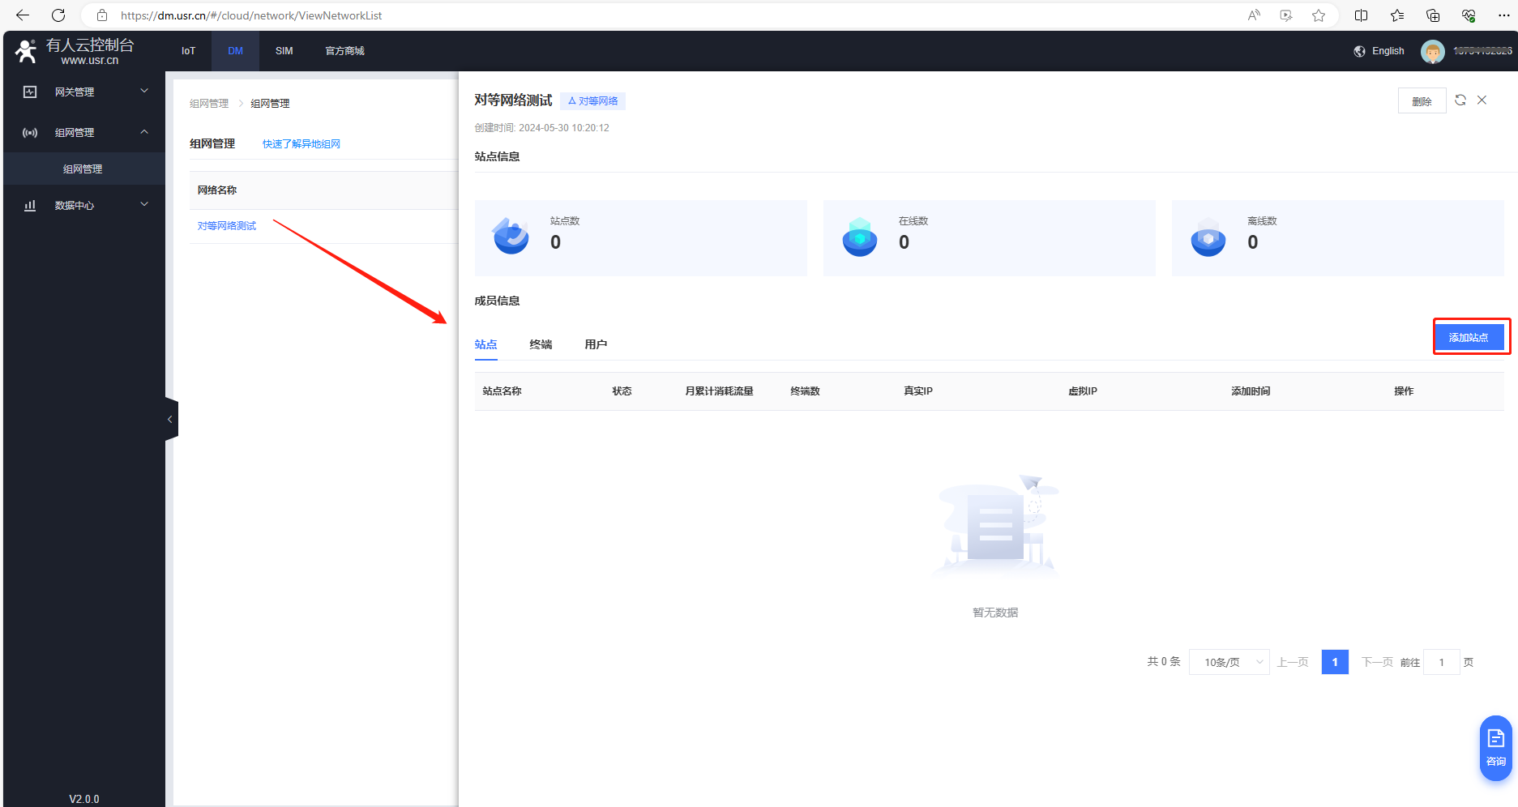
Task: Open the SIM top menu
Action: coord(284,51)
